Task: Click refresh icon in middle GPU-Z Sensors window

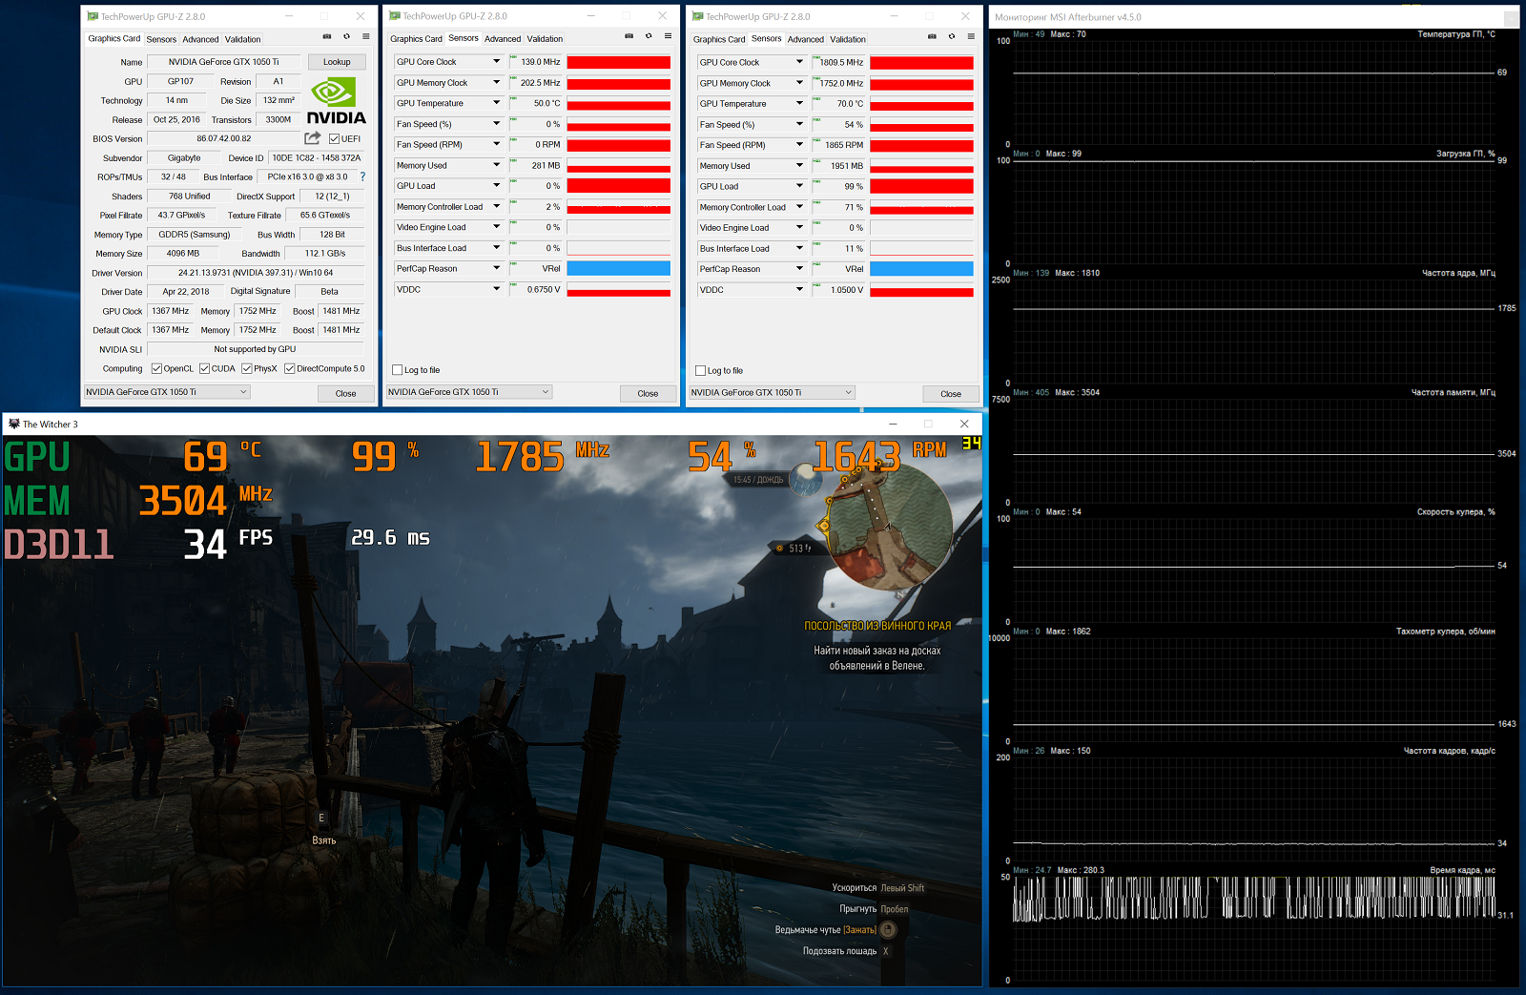Action: pyautogui.click(x=649, y=36)
